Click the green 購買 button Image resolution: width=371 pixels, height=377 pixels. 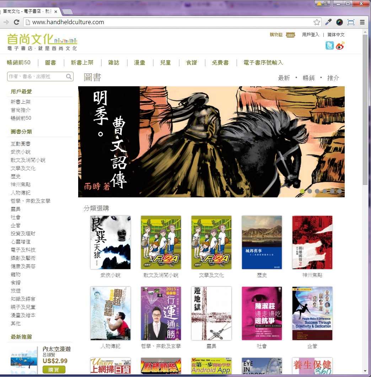point(54,370)
